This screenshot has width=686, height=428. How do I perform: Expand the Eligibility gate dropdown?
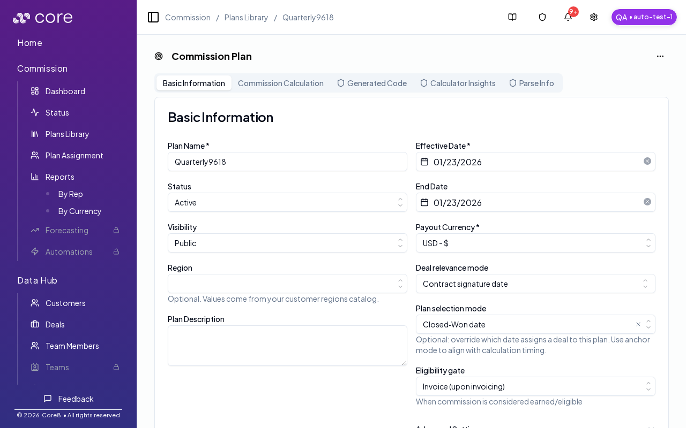535,386
